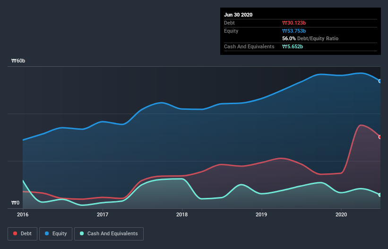Click the red Debt endpoint marker
The height and width of the screenshot is (249, 388).
point(380,137)
